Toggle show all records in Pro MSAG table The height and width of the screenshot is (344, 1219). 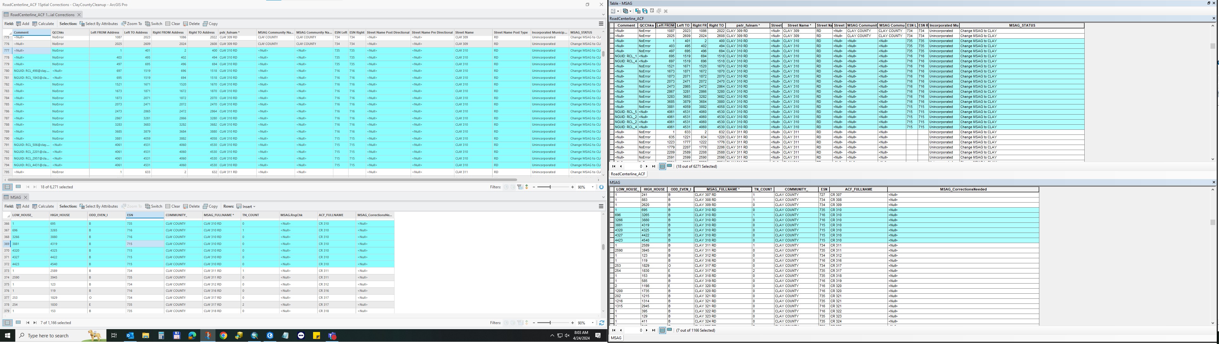pyautogui.click(x=8, y=323)
